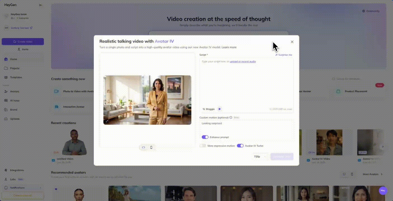
Task: Open the Learn more link
Action: (x=229, y=47)
